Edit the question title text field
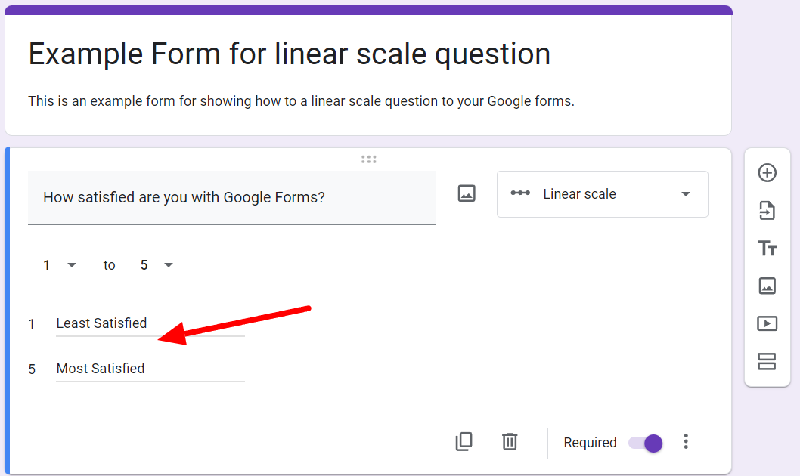The height and width of the screenshot is (476, 800). coord(231,198)
